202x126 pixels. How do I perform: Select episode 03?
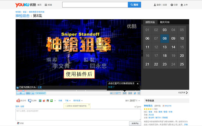pyautogui.click(x=165, y=30)
